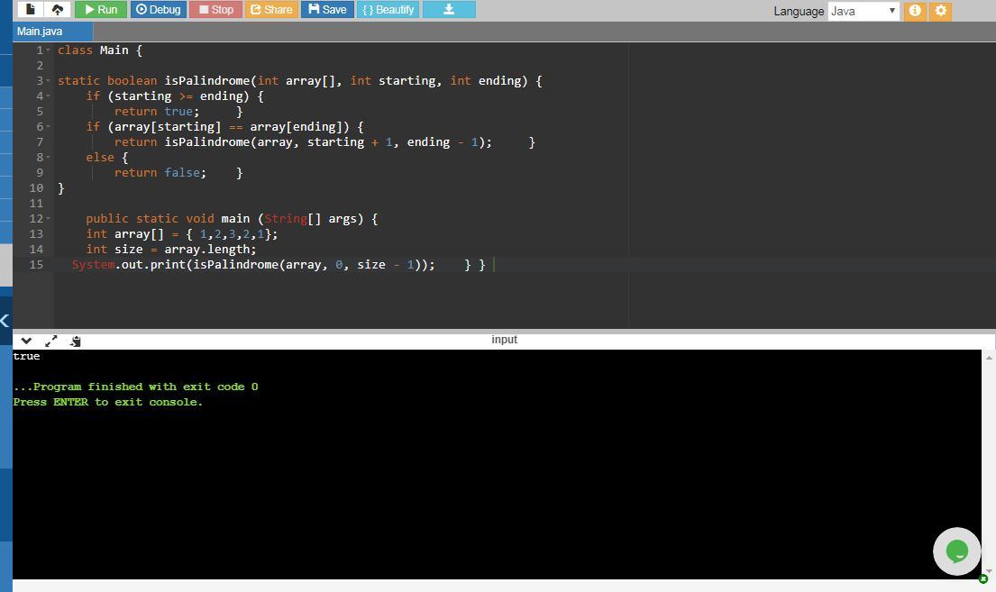This screenshot has height=592, width=996.
Task: Open the Language dropdown showing Java
Action: tap(864, 11)
